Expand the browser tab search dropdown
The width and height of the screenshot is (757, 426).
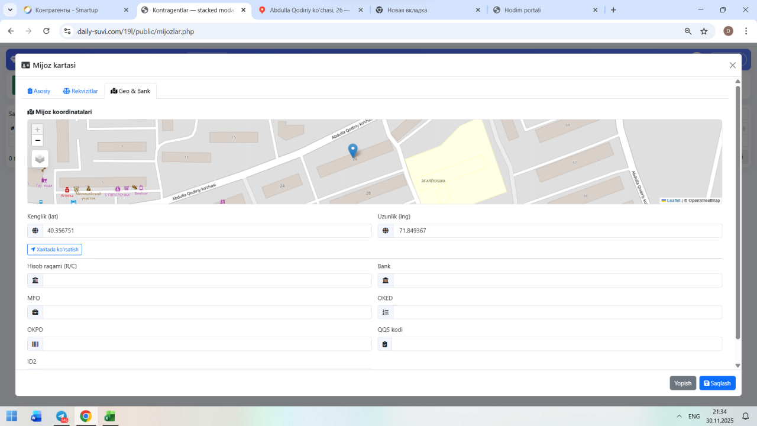(x=10, y=10)
